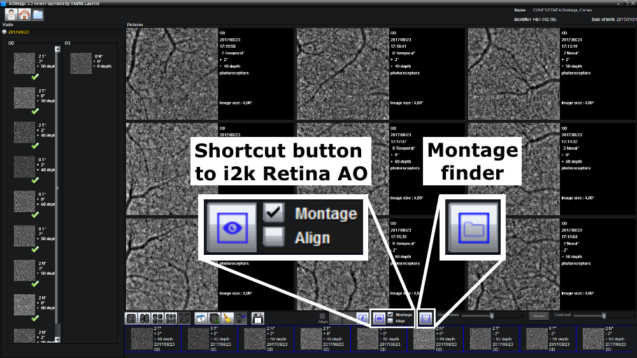
Task: Uncheck the Montage checkbox in bottom toolbar
Action: pos(390,315)
